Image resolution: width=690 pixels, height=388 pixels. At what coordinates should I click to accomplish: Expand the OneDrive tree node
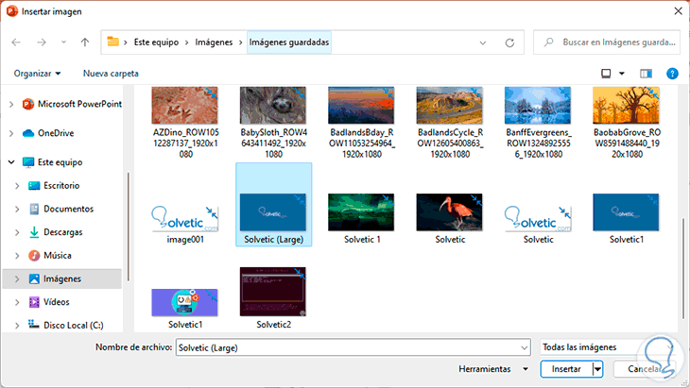point(11,133)
